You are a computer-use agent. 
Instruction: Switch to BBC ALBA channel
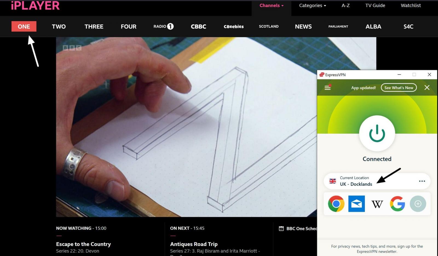point(373,27)
